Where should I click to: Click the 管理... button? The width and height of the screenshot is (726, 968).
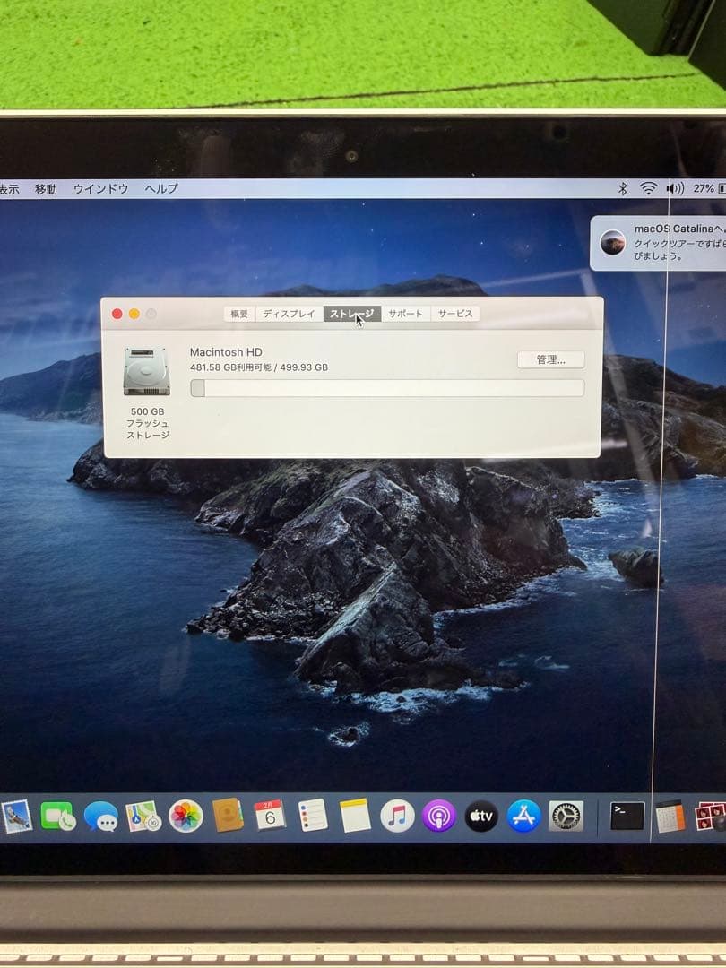coord(550,360)
